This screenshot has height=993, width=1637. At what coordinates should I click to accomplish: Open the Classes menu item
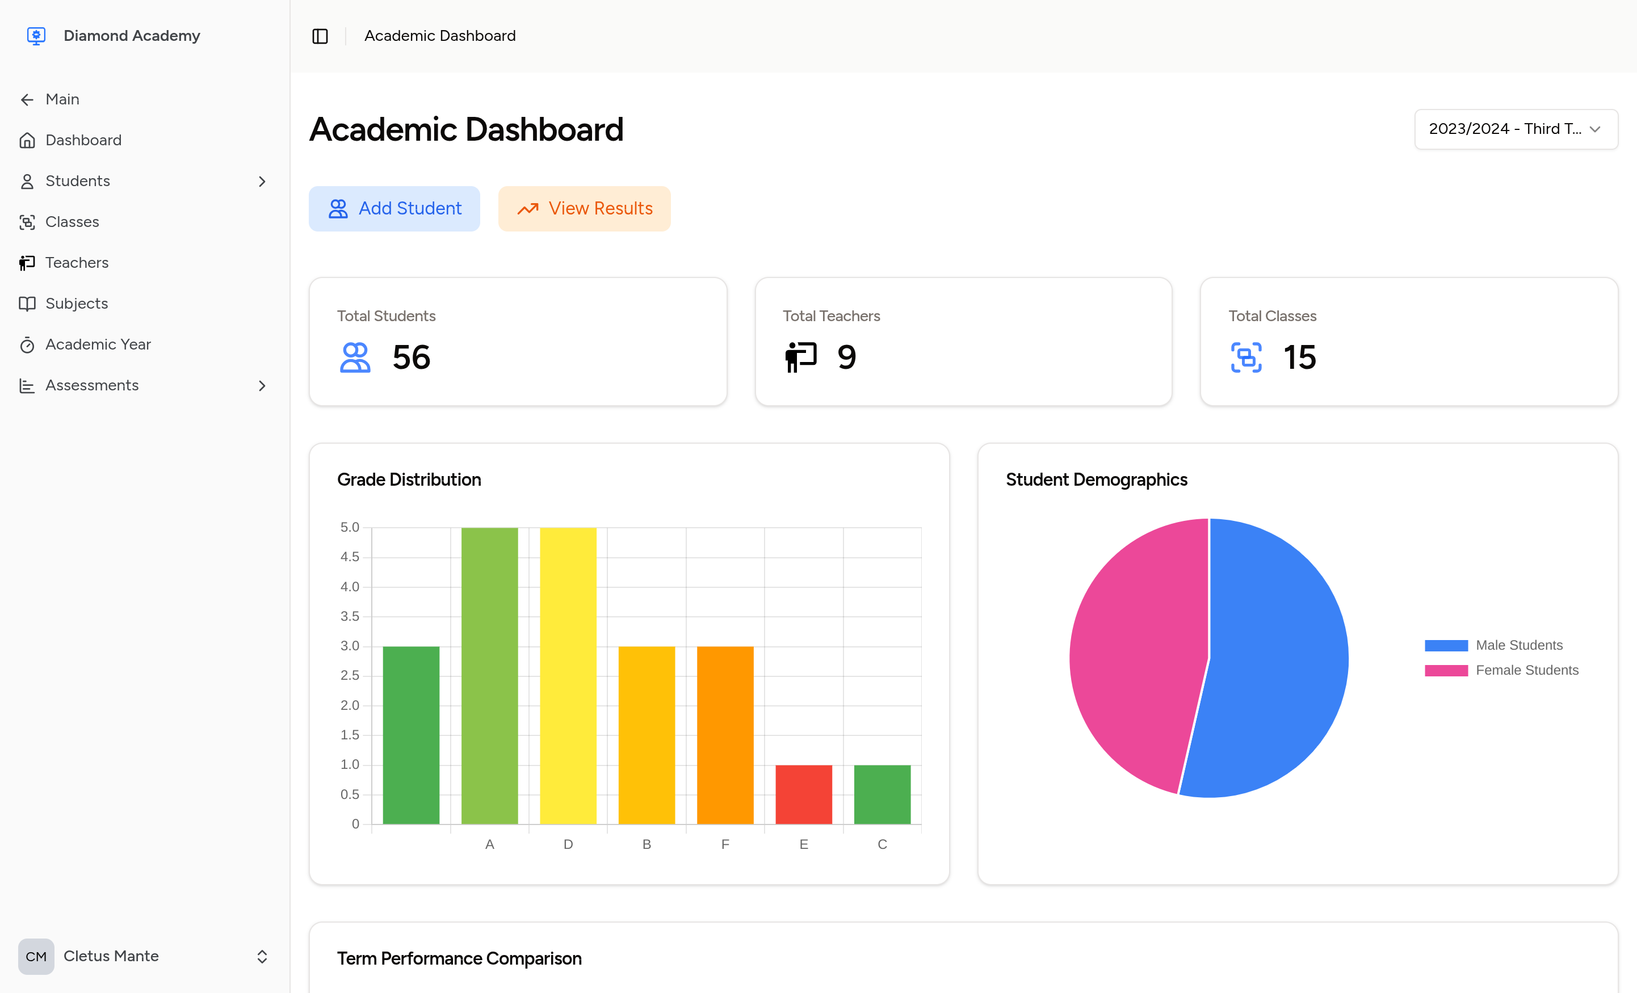tap(144, 222)
